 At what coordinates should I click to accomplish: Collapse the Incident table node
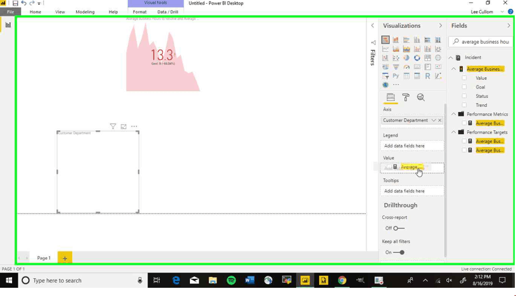(x=451, y=58)
